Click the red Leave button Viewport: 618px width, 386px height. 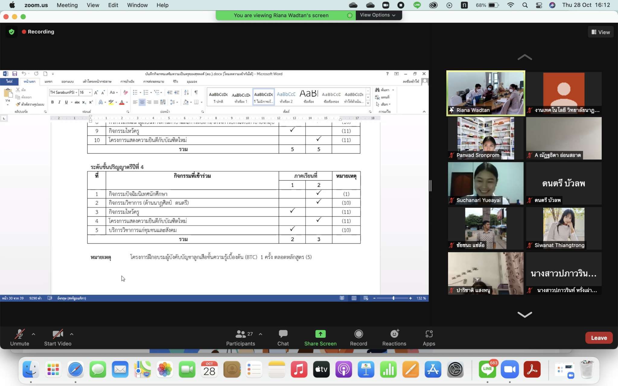(599, 338)
